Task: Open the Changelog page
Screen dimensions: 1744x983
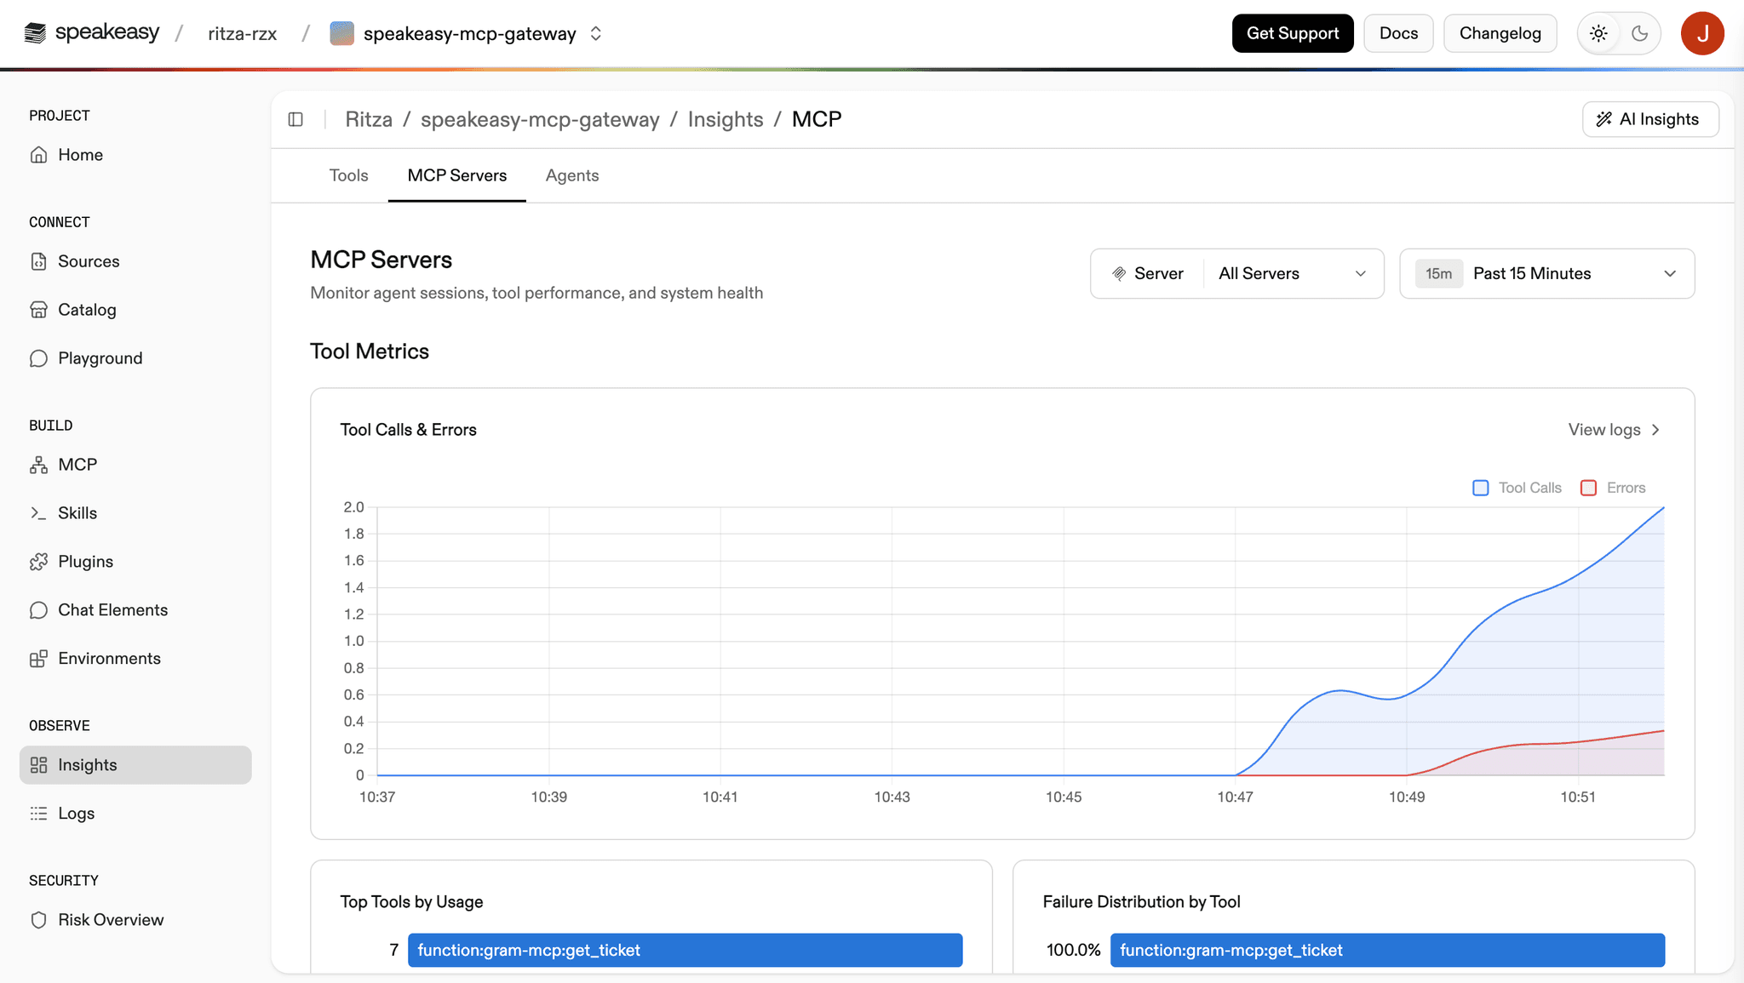Action: [1500, 33]
